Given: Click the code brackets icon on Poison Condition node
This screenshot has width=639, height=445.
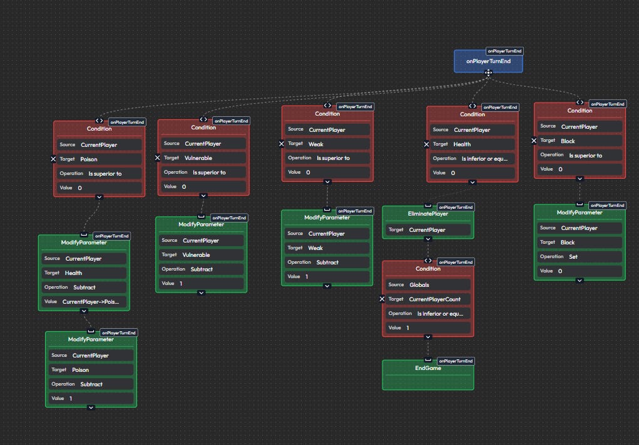Looking at the screenshot, I should coord(99,121).
